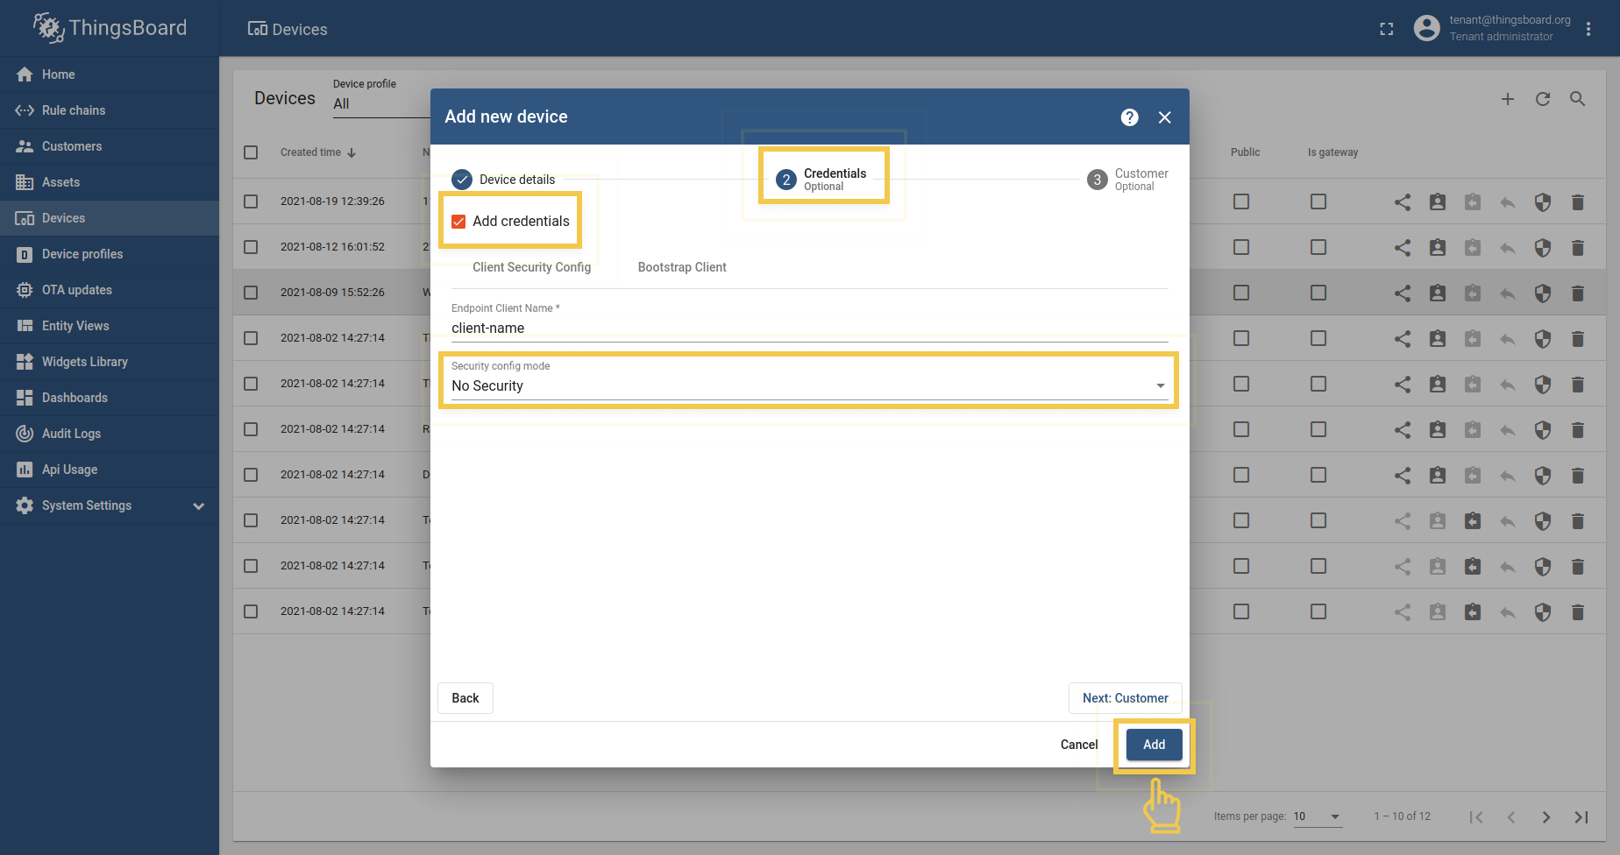Viewport: 1620px width, 855px height.
Task: Select row 2021-08-12 16:01:52 checkbox
Action: pos(251,247)
